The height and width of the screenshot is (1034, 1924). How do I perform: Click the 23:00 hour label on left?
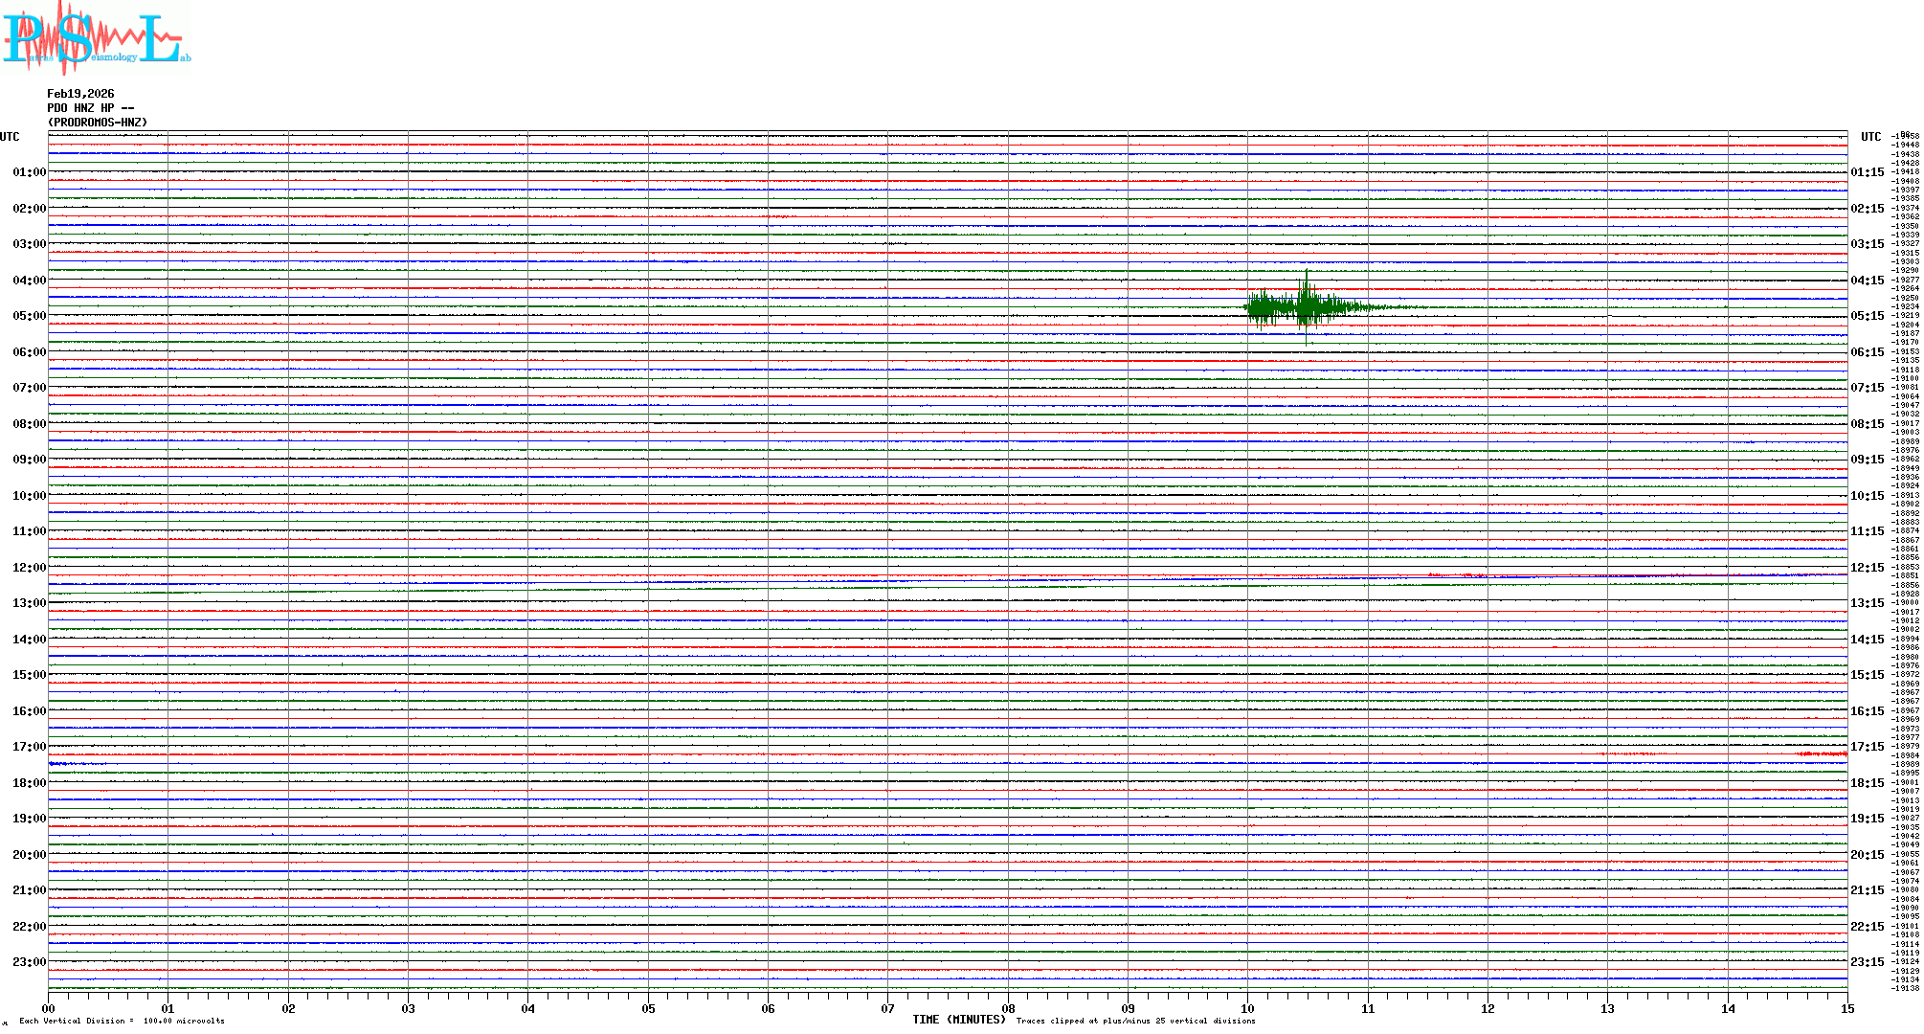[29, 962]
